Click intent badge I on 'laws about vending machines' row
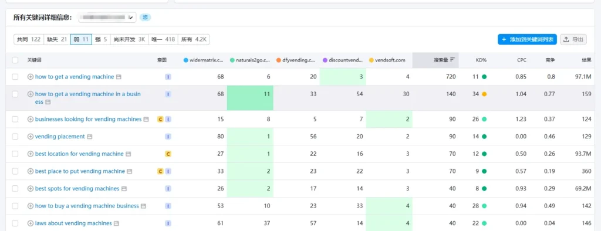 tap(168, 223)
